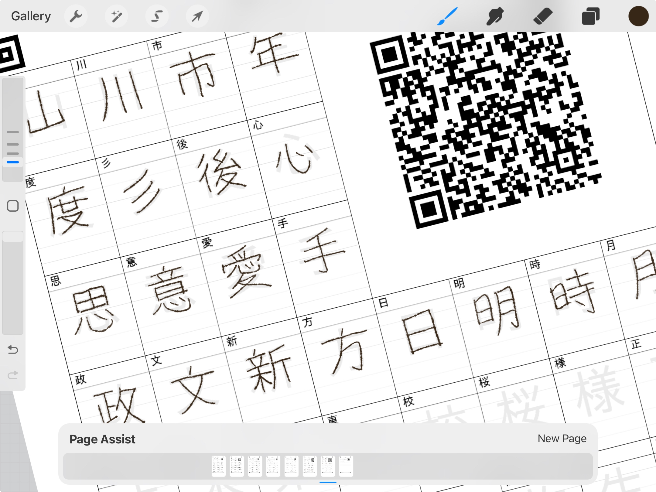Open the active color picker
The image size is (656, 492).
(638, 16)
